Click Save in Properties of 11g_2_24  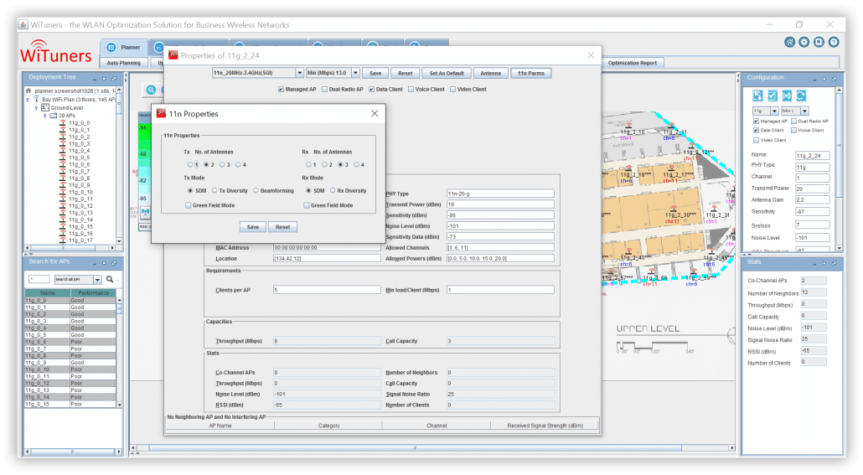(375, 73)
